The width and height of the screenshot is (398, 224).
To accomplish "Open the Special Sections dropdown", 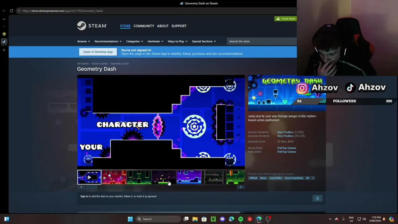I will [204, 41].
